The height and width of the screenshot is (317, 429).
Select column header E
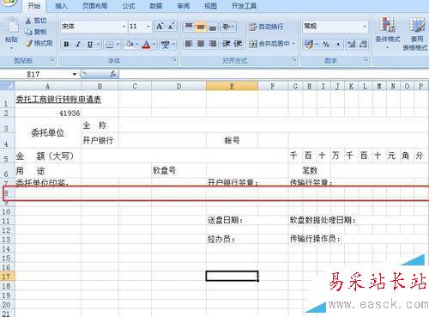tap(232, 86)
